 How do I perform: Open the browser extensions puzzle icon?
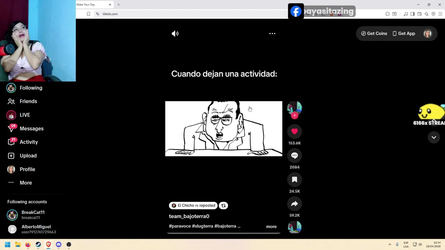(x=388, y=14)
